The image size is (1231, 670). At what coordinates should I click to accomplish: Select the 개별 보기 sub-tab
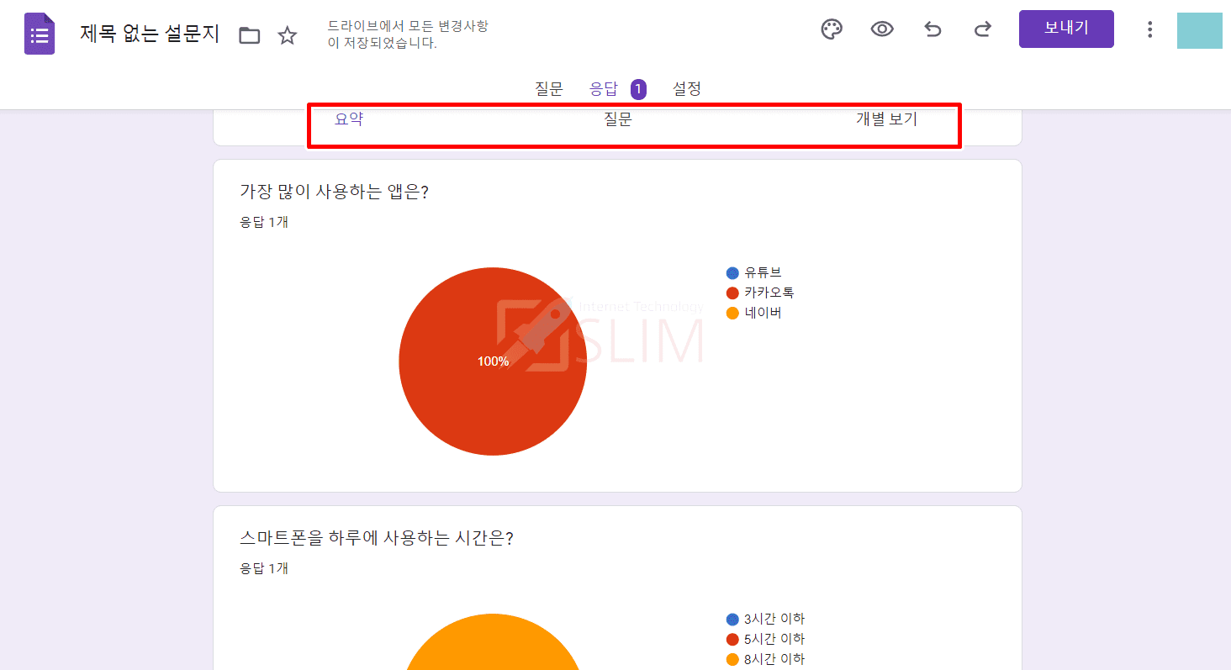[886, 119]
